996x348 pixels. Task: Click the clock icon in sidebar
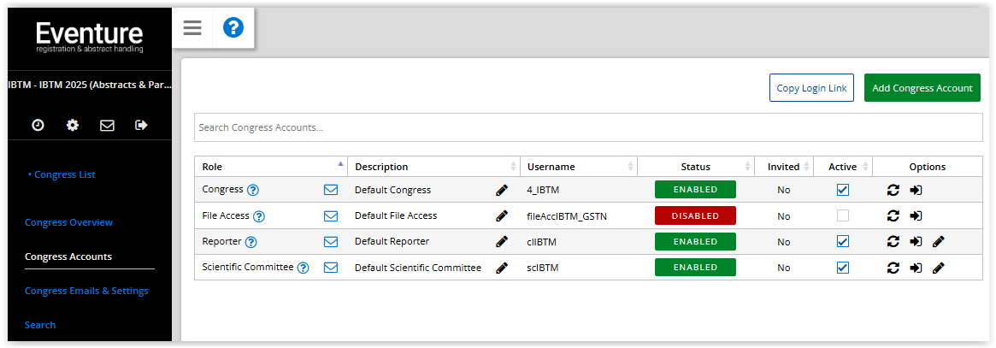pyautogui.click(x=38, y=125)
